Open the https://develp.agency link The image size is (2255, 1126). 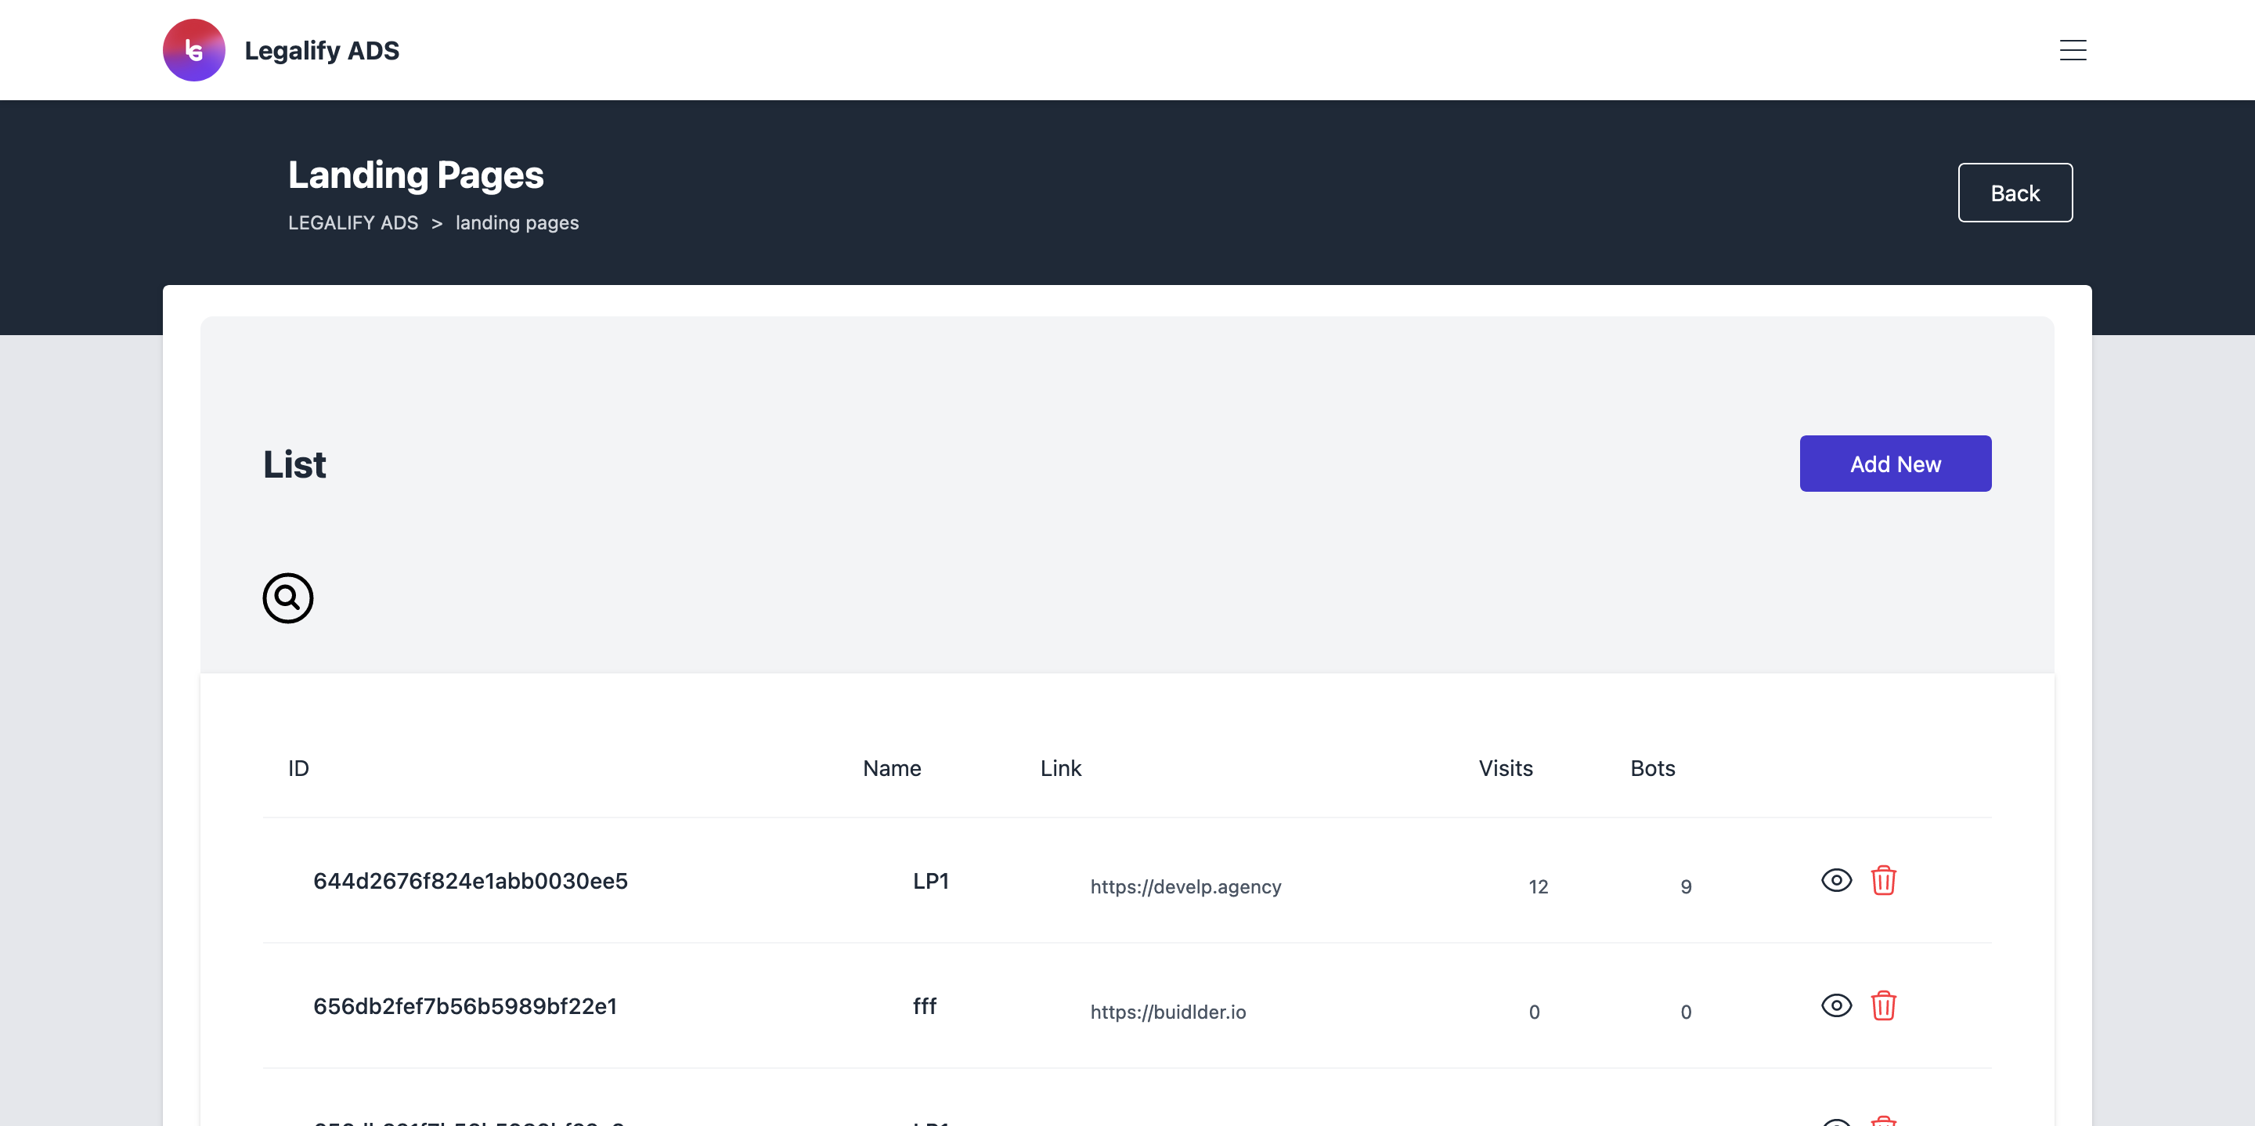tap(1185, 886)
